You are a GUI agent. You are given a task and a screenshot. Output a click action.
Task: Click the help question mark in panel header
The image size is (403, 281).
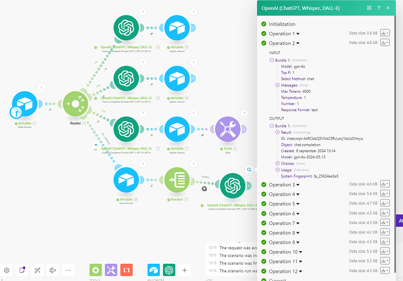click(x=378, y=8)
